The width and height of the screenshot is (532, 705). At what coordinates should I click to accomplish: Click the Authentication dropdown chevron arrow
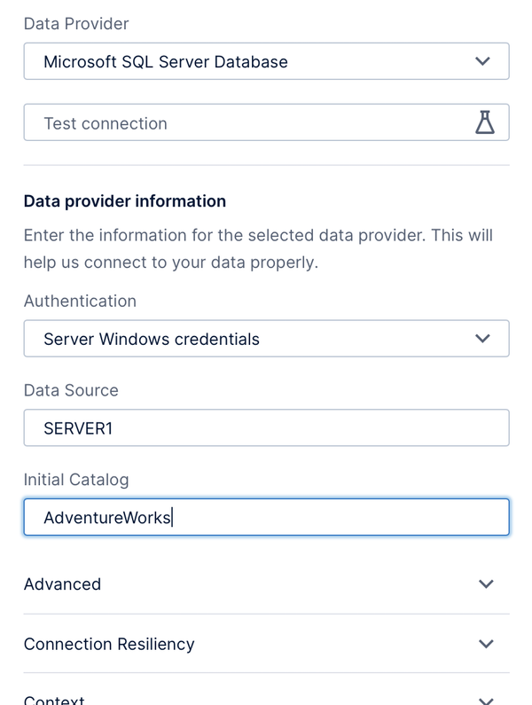[482, 338]
